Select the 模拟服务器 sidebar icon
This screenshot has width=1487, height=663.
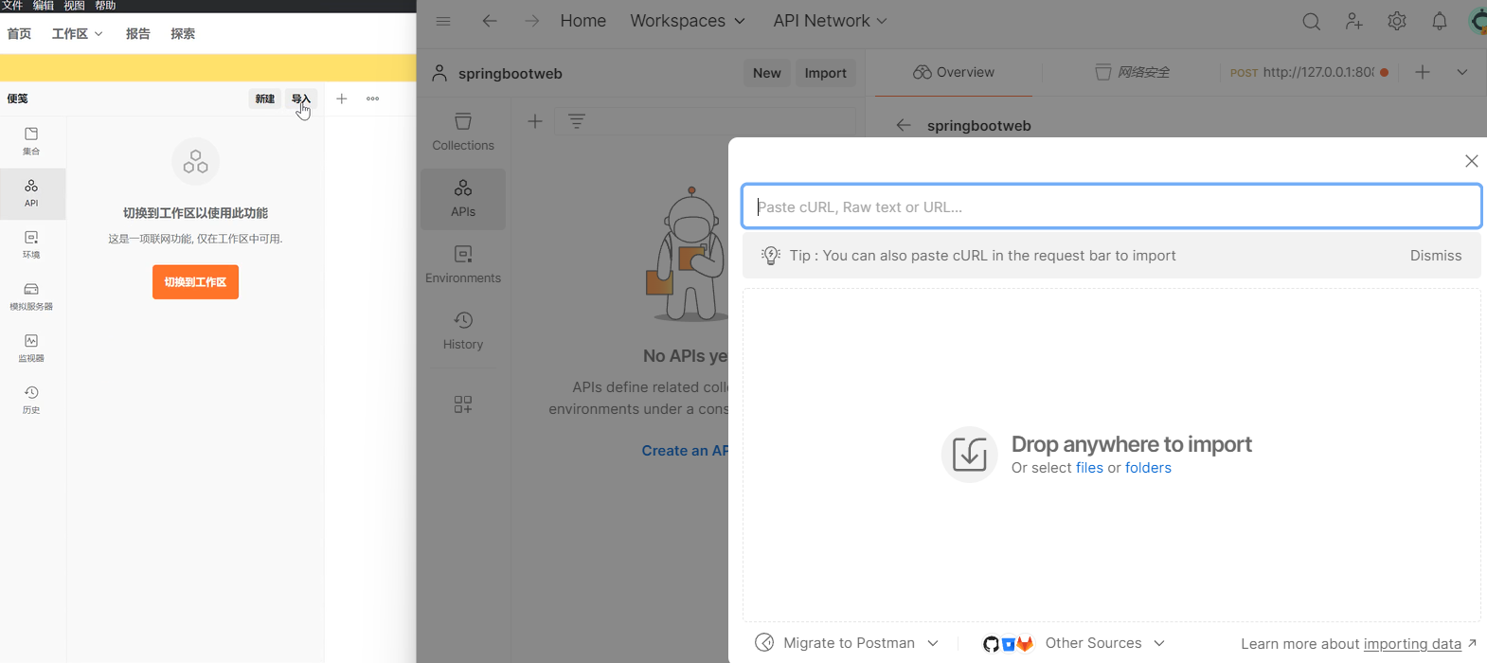point(31,296)
